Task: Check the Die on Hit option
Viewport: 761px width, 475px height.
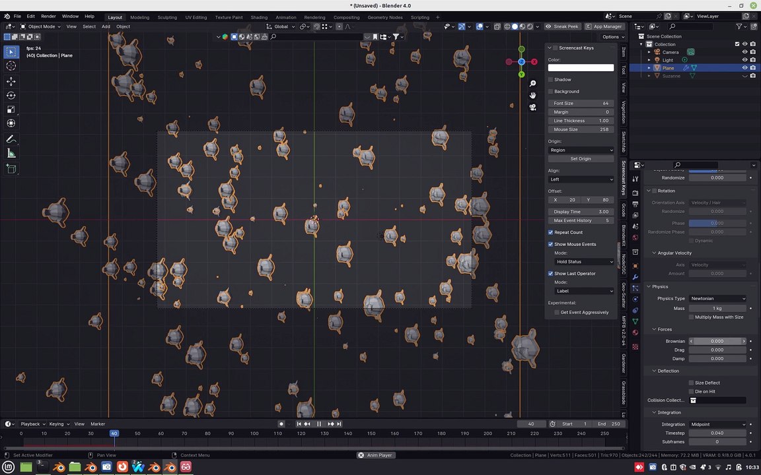Action: click(691, 391)
